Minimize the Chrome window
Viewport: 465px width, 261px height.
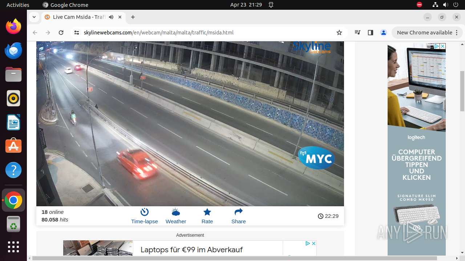(428, 17)
